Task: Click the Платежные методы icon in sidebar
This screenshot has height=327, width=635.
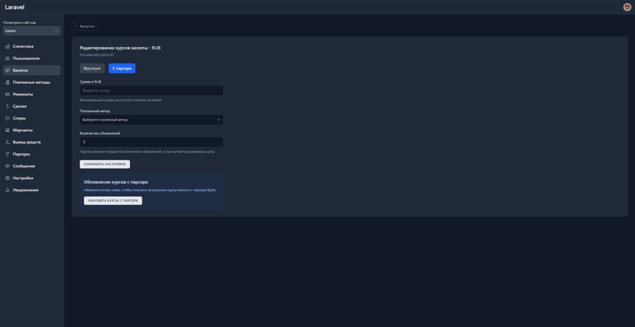Action: click(x=7, y=82)
